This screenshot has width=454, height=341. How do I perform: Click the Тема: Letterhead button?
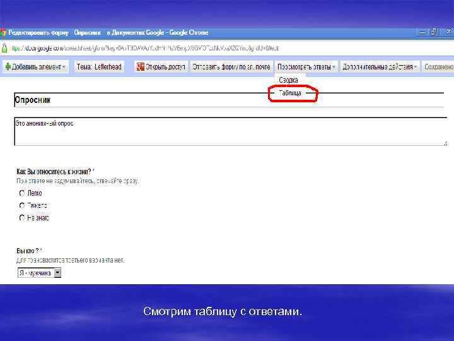point(100,67)
